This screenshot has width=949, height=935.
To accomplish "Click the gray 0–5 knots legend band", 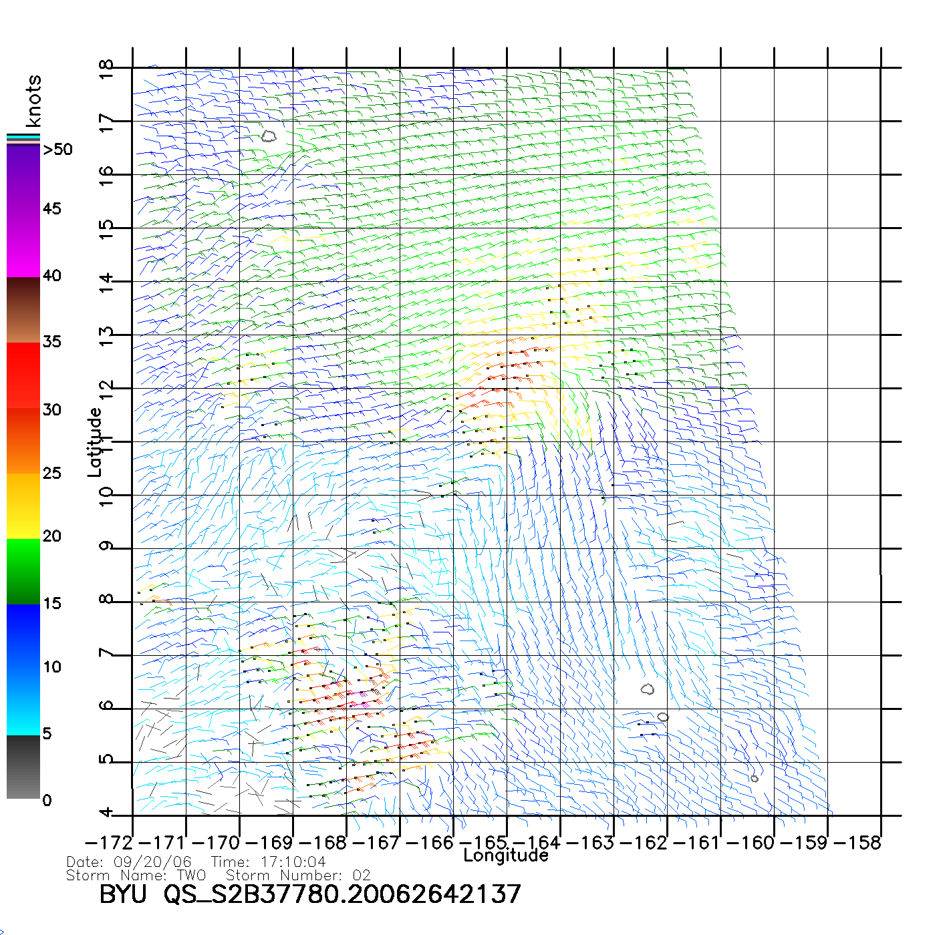I will click(23, 767).
